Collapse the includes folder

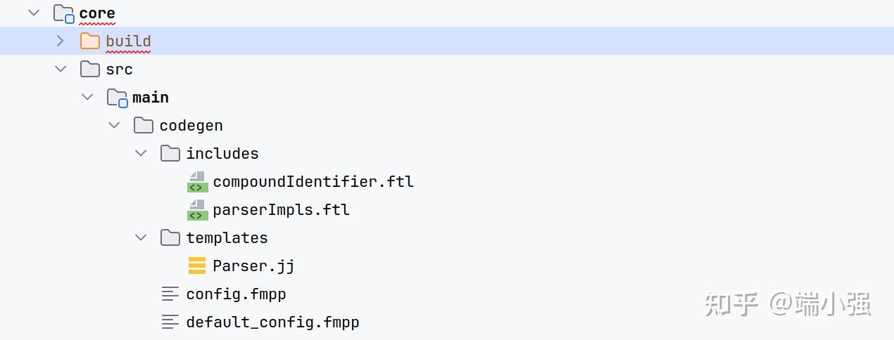click(x=141, y=154)
